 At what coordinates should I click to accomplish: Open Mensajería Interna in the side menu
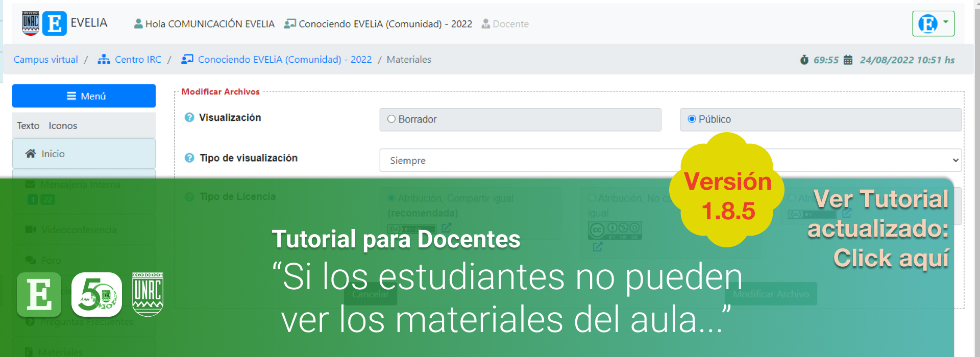coord(84,191)
